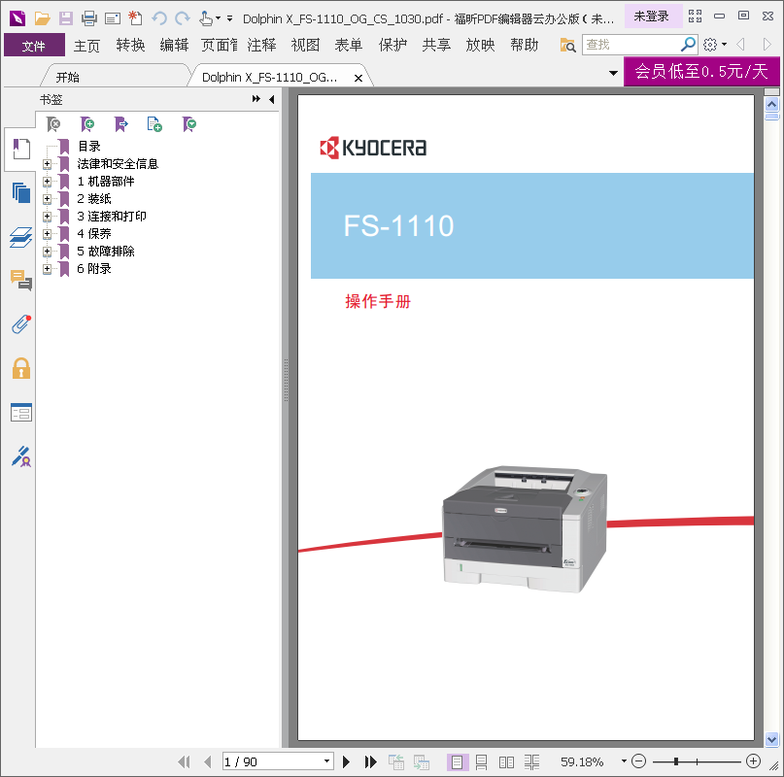This screenshot has width=784, height=777.
Task: Click the 会员低至0.5元/天 promotion banner
Action: 701,72
